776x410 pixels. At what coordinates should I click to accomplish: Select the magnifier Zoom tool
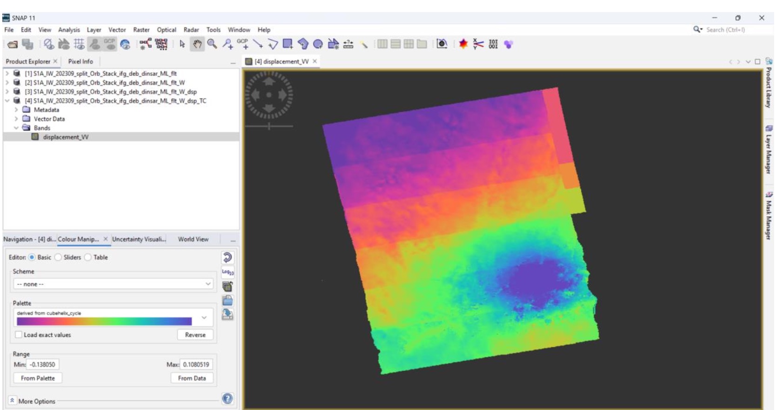click(x=212, y=44)
